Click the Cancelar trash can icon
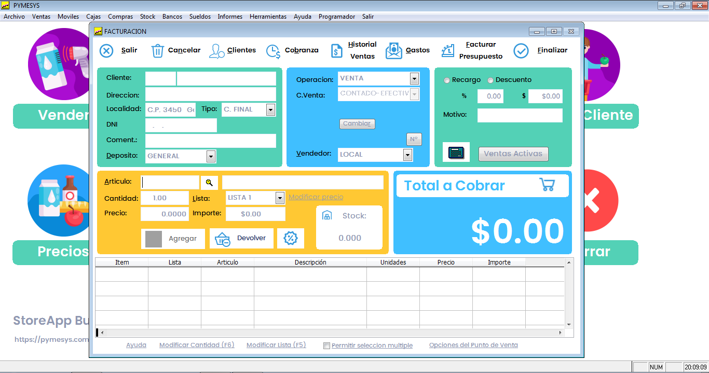The image size is (709, 373). click(x=157, y=50)
